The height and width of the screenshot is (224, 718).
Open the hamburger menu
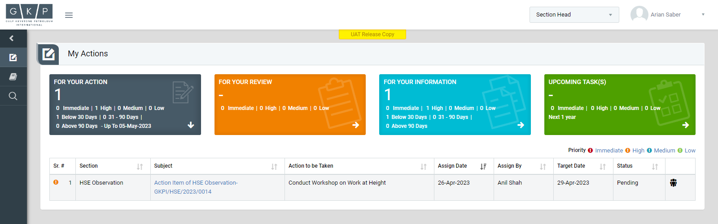pyautogui.click(x=69, y=15)
